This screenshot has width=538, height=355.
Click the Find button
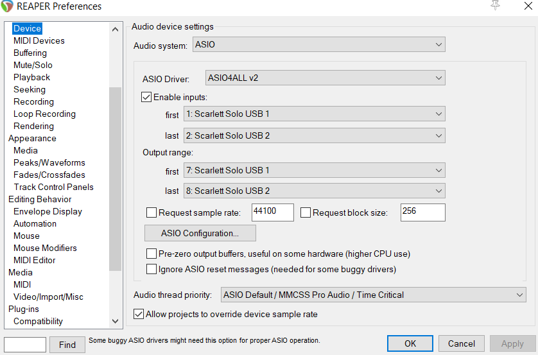pyautogui.click(x=67, y=345)
